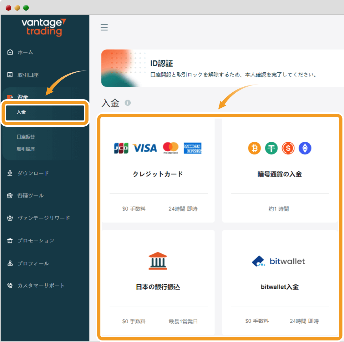The width and height of the screenshot is (344, 342).
Task: Open 各種ツール in the sidebar
Action: pyautogui.click(x=31, y=196)
